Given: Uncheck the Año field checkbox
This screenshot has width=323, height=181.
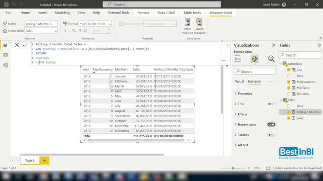Looking at the screenshot, I should [x=289, y=70].
